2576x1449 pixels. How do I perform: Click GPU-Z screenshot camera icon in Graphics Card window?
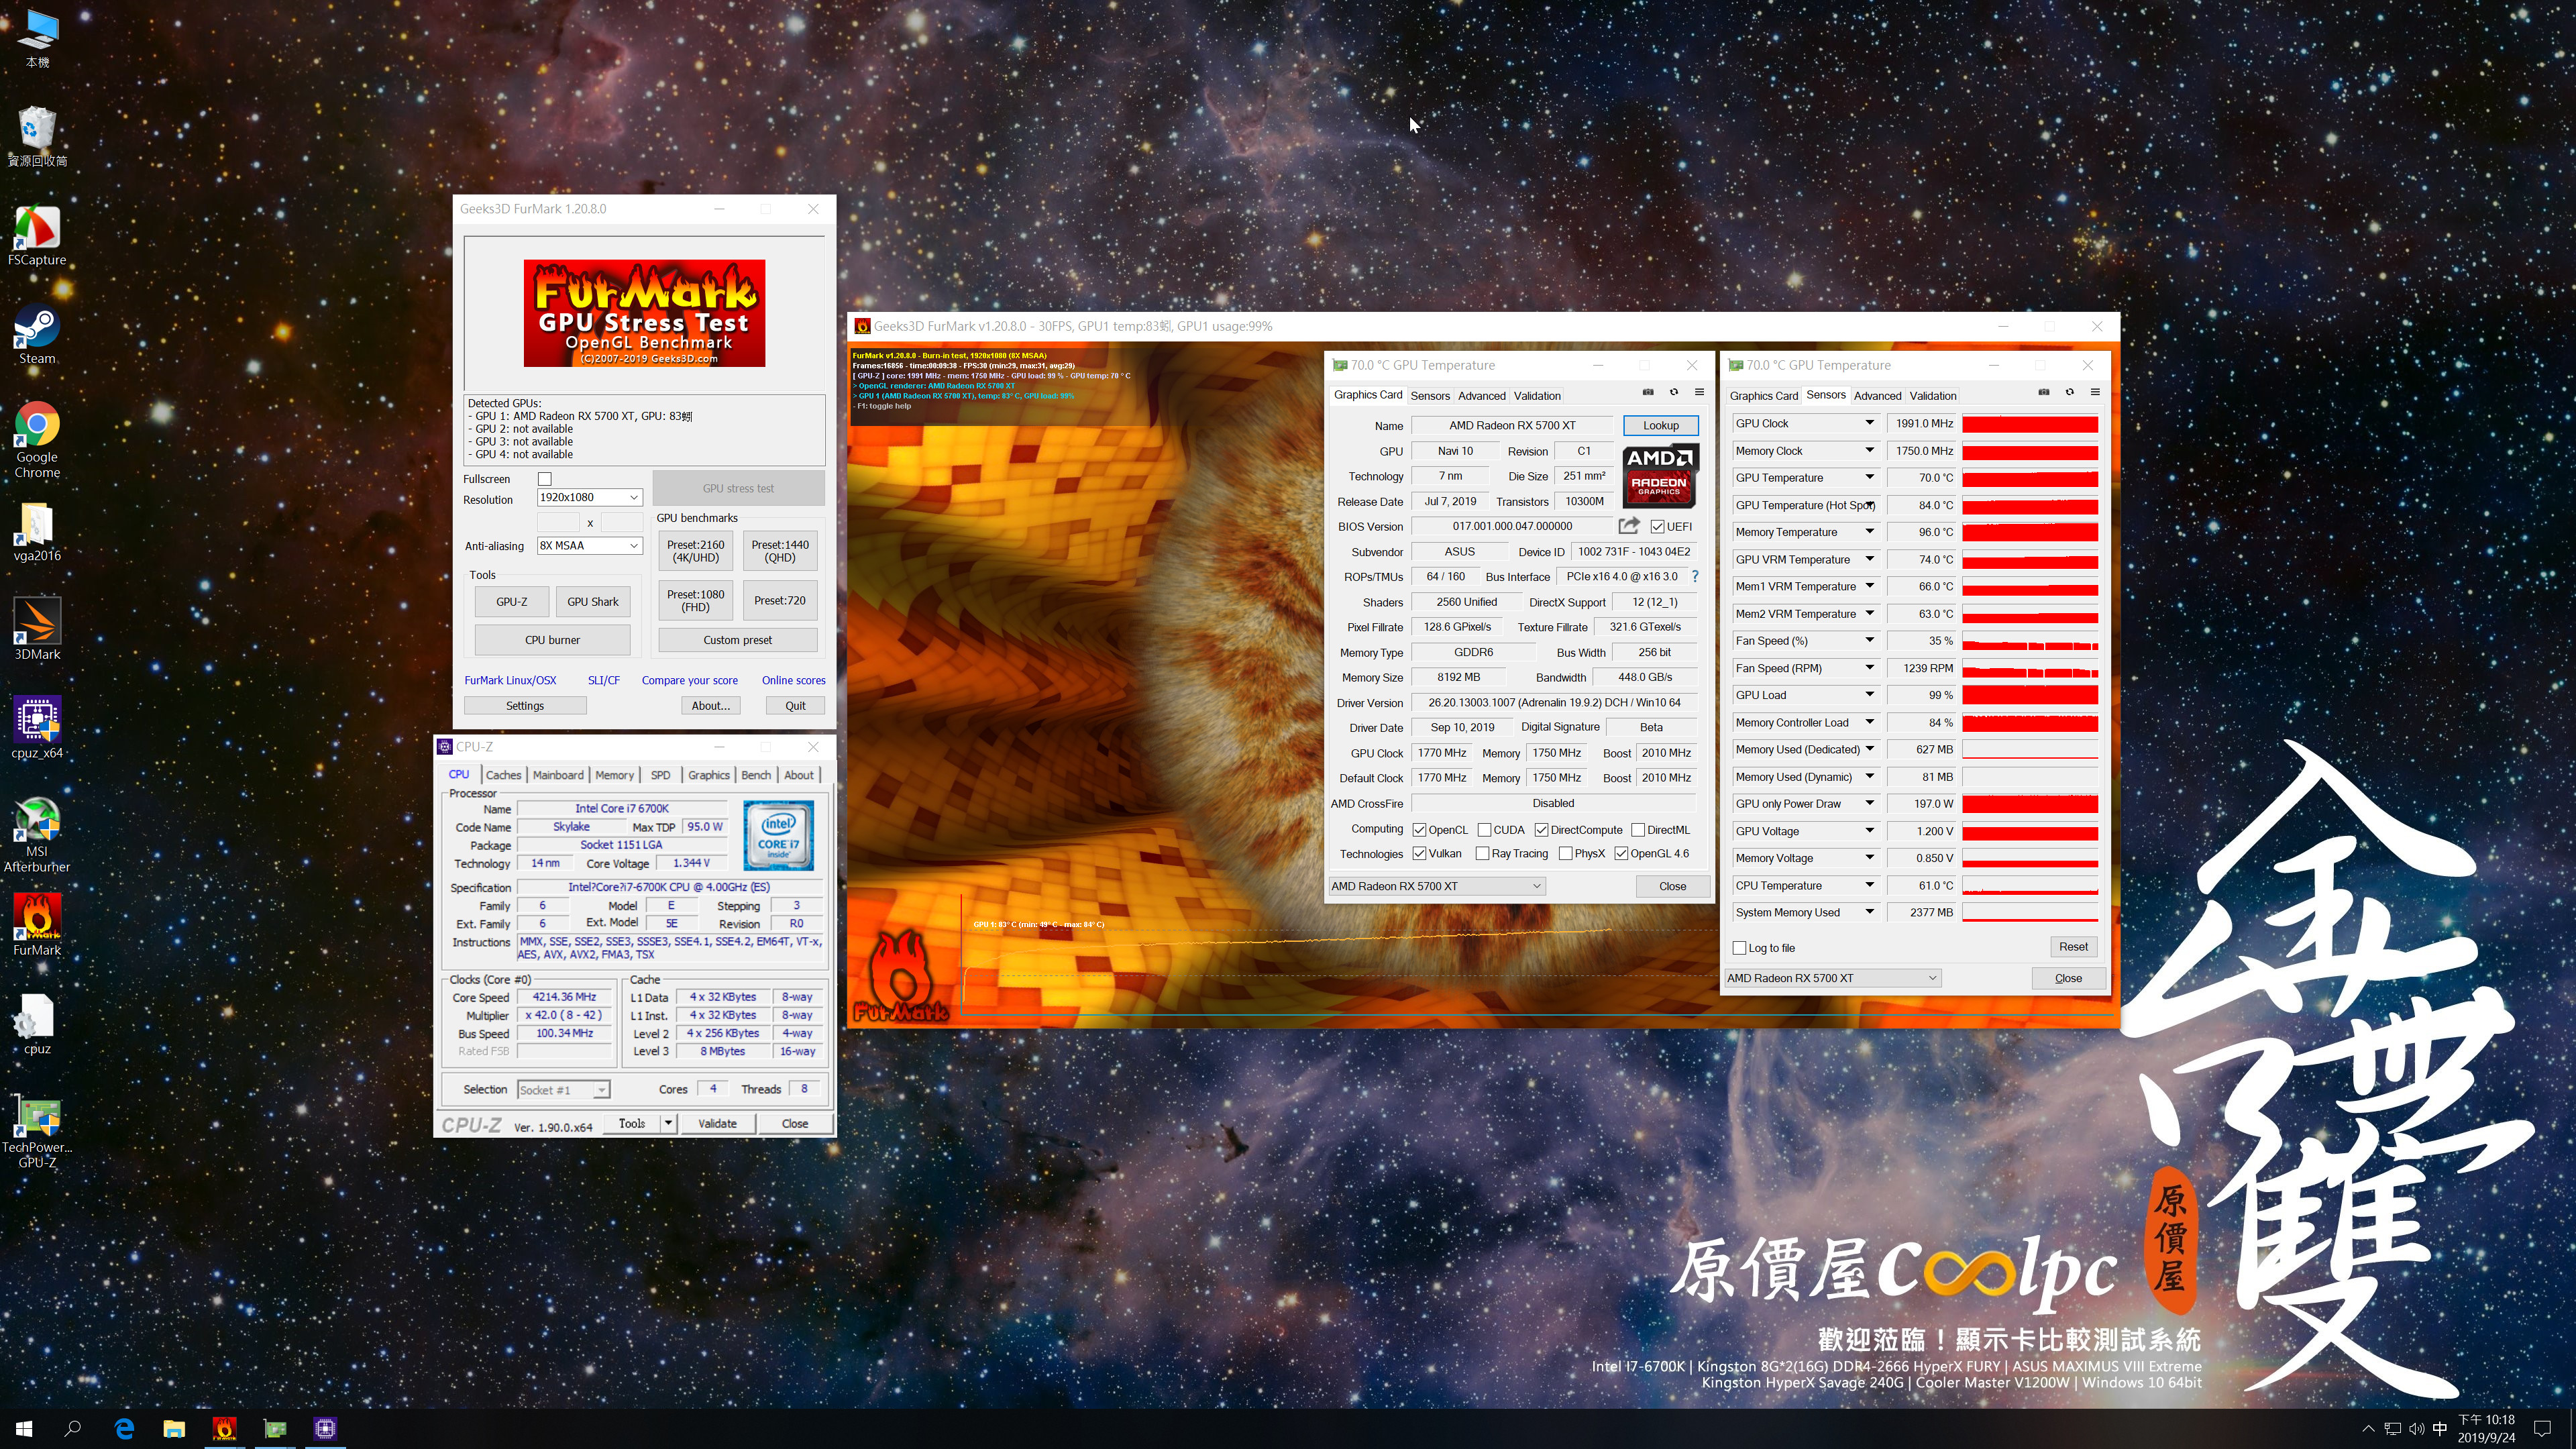click(1648, 392)
